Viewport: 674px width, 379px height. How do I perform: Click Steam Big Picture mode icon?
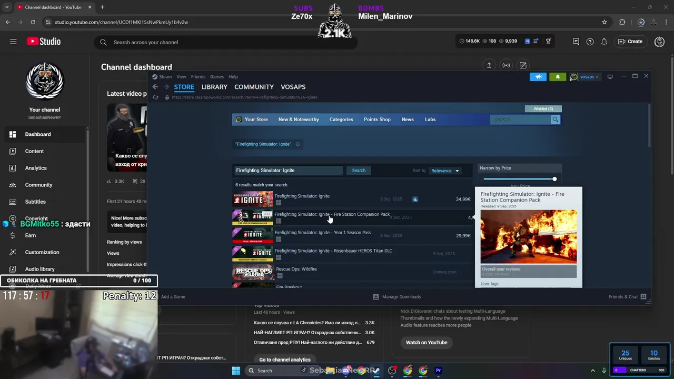tap(610, 77)
